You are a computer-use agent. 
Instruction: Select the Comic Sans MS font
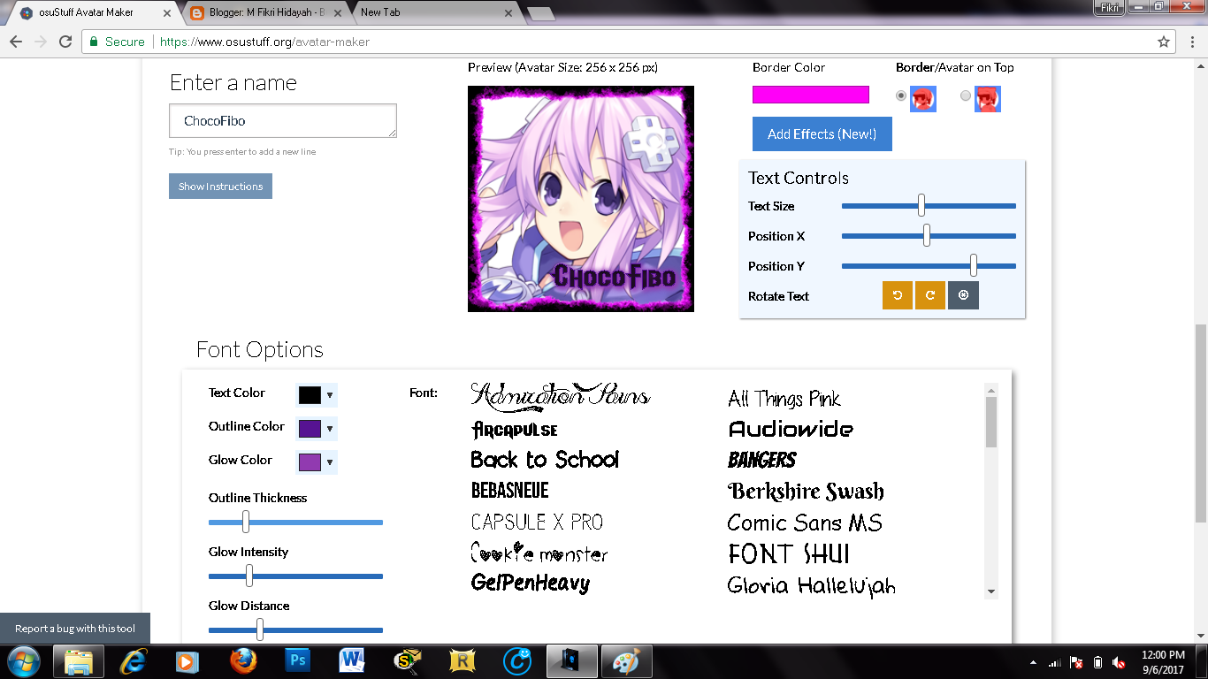click(x=803, y=523)
